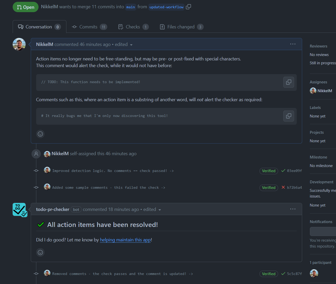336x284 pixels.
Task: Click the participant avatar in sidebar
Action: click(314, 273)
